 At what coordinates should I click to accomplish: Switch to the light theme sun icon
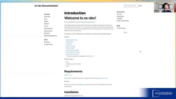(x=125, y=32)
